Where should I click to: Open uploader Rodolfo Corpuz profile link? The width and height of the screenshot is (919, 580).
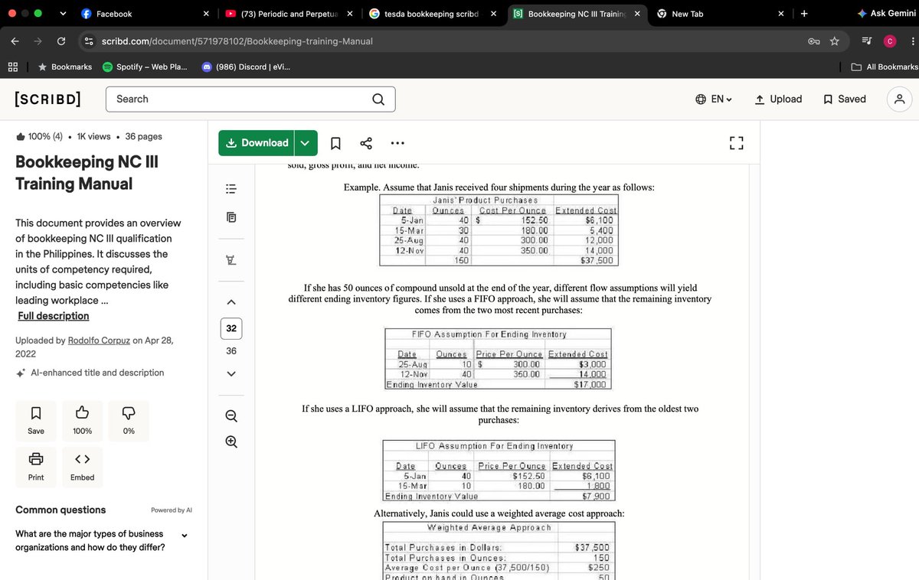coord(99,340)
